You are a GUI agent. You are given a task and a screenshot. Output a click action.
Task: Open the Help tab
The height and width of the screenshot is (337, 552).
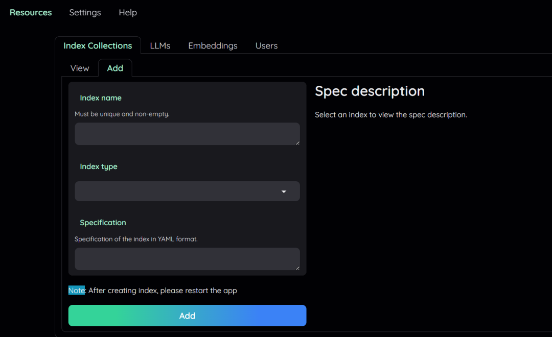(128, 13)
